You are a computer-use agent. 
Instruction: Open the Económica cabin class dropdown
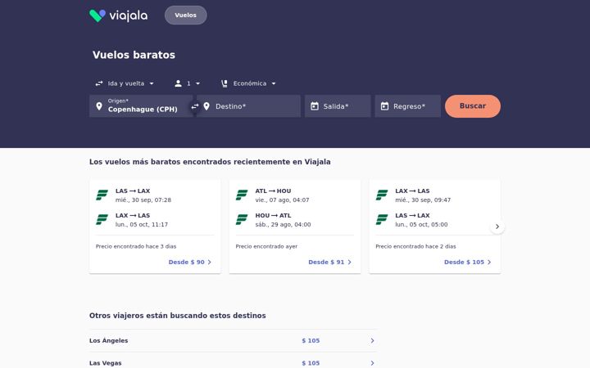(249, 83)
